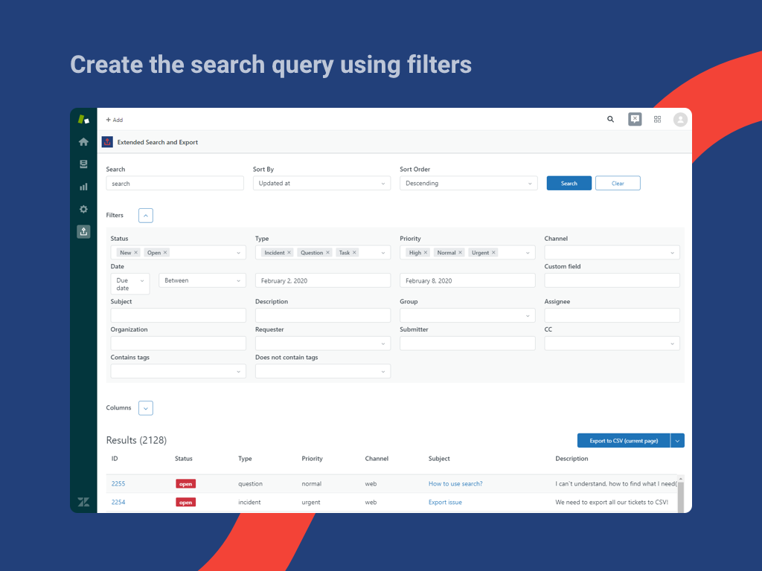Viewport: 762px width, 571px height.
Task: Click the Zendesk logo at sidebar bottom
Action: pos(83,502)
